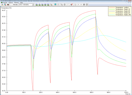132x95 pixels.
Task: Click the chart axes graph icon
Action: [51, 5]
